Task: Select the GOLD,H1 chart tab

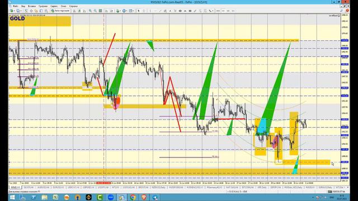Action: coord(15,188)
